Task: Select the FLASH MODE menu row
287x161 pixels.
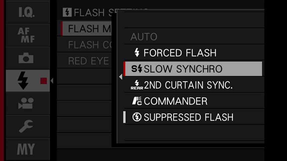Action: (86, 29)
